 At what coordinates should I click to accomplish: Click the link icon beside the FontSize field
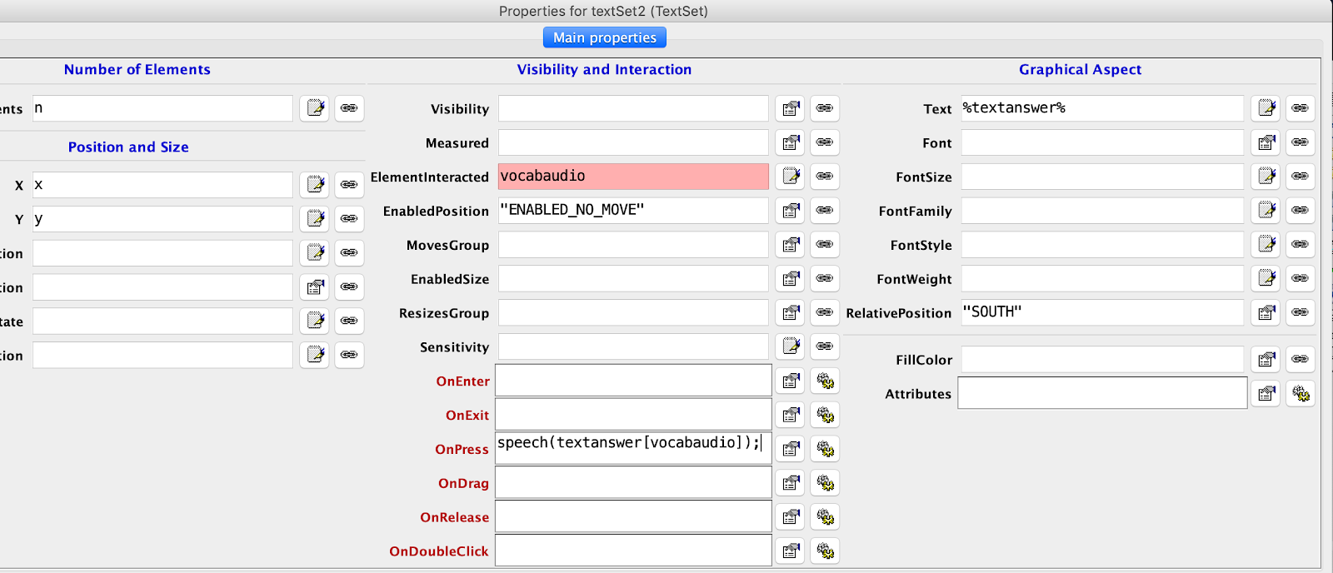[1300, 177]
